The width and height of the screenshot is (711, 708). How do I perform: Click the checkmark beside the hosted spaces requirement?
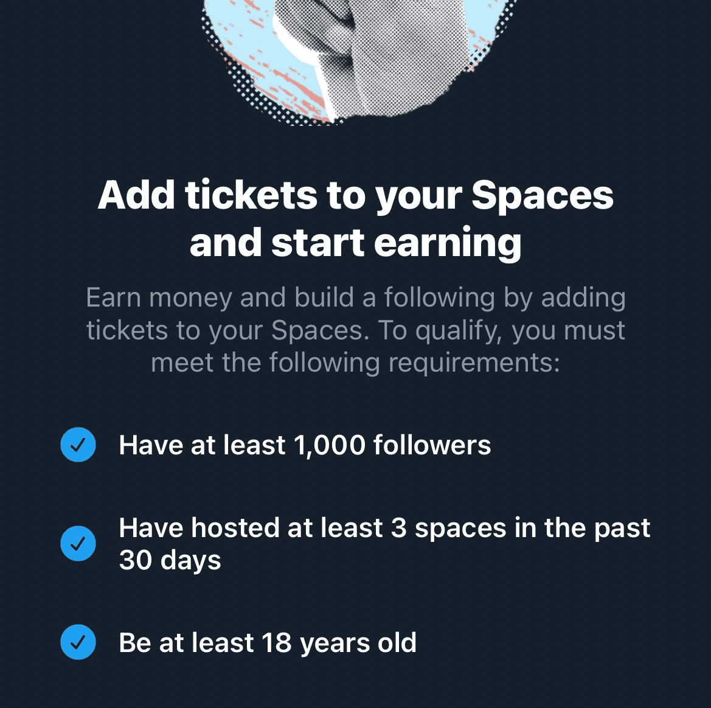(x=78, y=543)
